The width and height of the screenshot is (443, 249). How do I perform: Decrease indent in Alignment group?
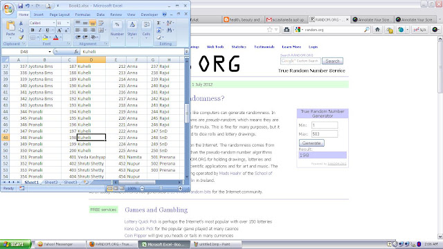click(78, 37)
